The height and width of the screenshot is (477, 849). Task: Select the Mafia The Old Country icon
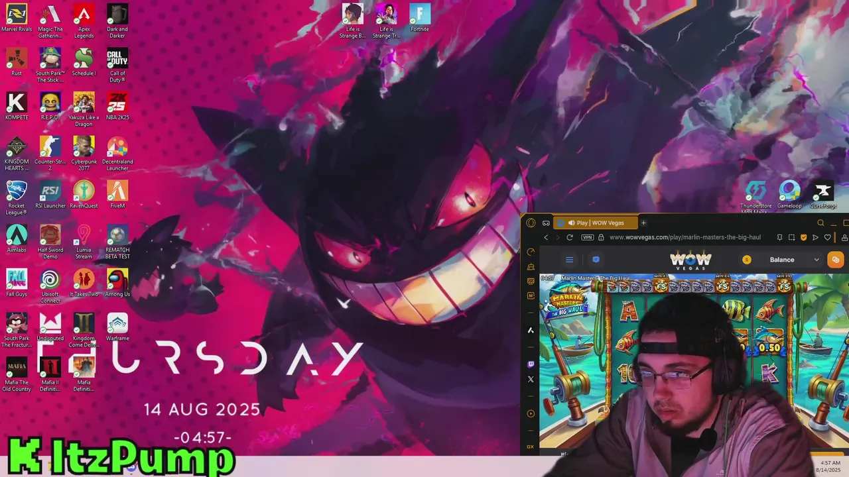point(17,374)
